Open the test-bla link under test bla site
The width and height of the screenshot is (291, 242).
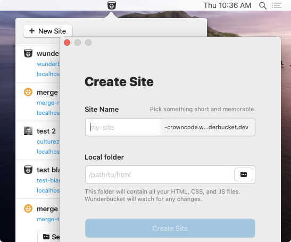tap(48, 180)
